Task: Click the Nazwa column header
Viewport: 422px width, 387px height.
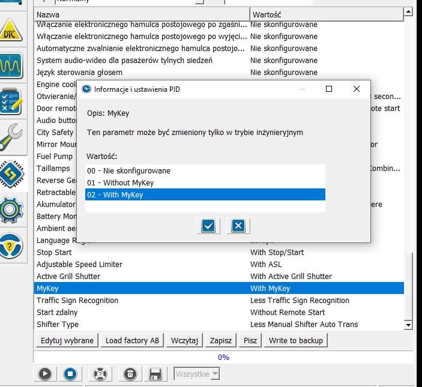Action: coord(142,14)
